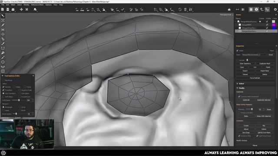Click the Clear Geometry button

click(245, 64)
